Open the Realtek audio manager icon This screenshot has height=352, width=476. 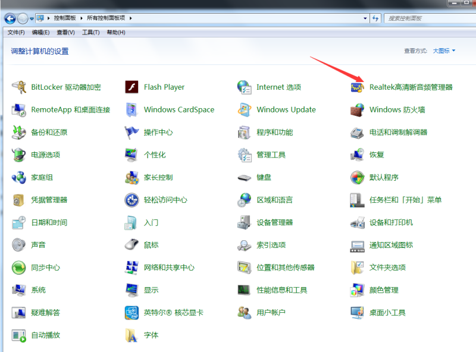pyautogui.click(x=358, y=87)
